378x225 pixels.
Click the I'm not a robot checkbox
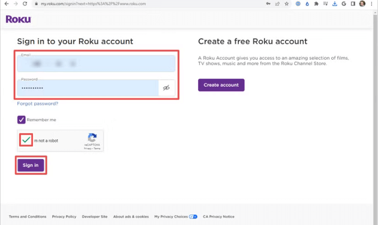point(26,140)
